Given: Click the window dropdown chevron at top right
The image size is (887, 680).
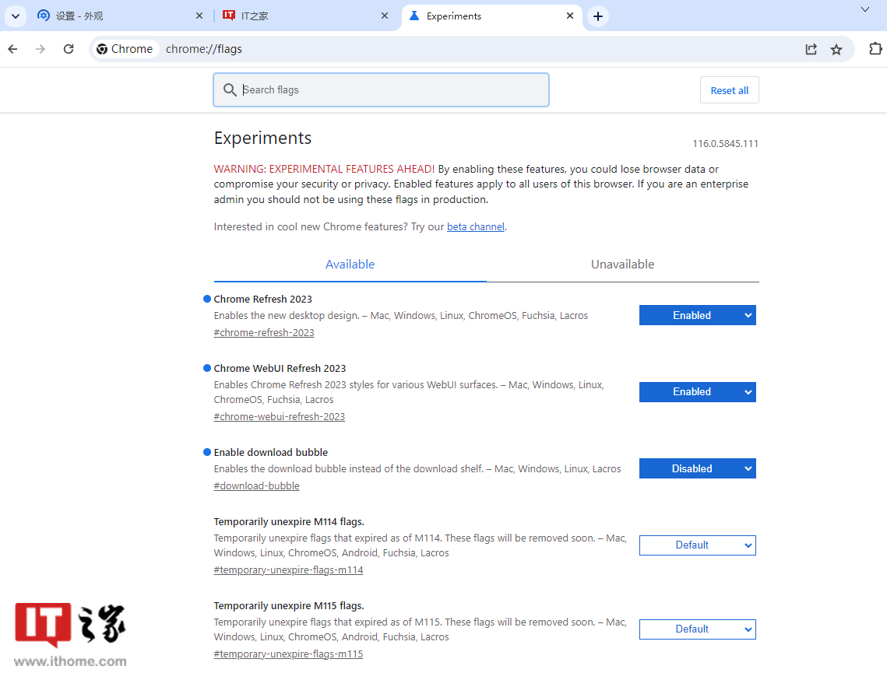Looking at the screenshot, I should pos(865,9).
